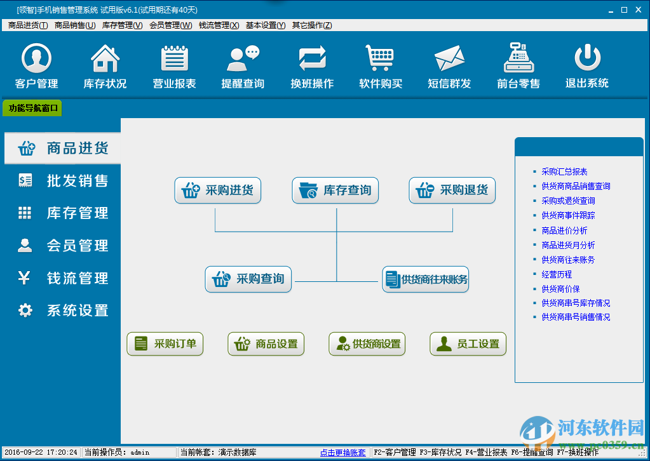This screenshot has height=461, width=650.
Task: Click the 提醒查询 (Reminder Query) icon
Action: [x=242, y=65]
